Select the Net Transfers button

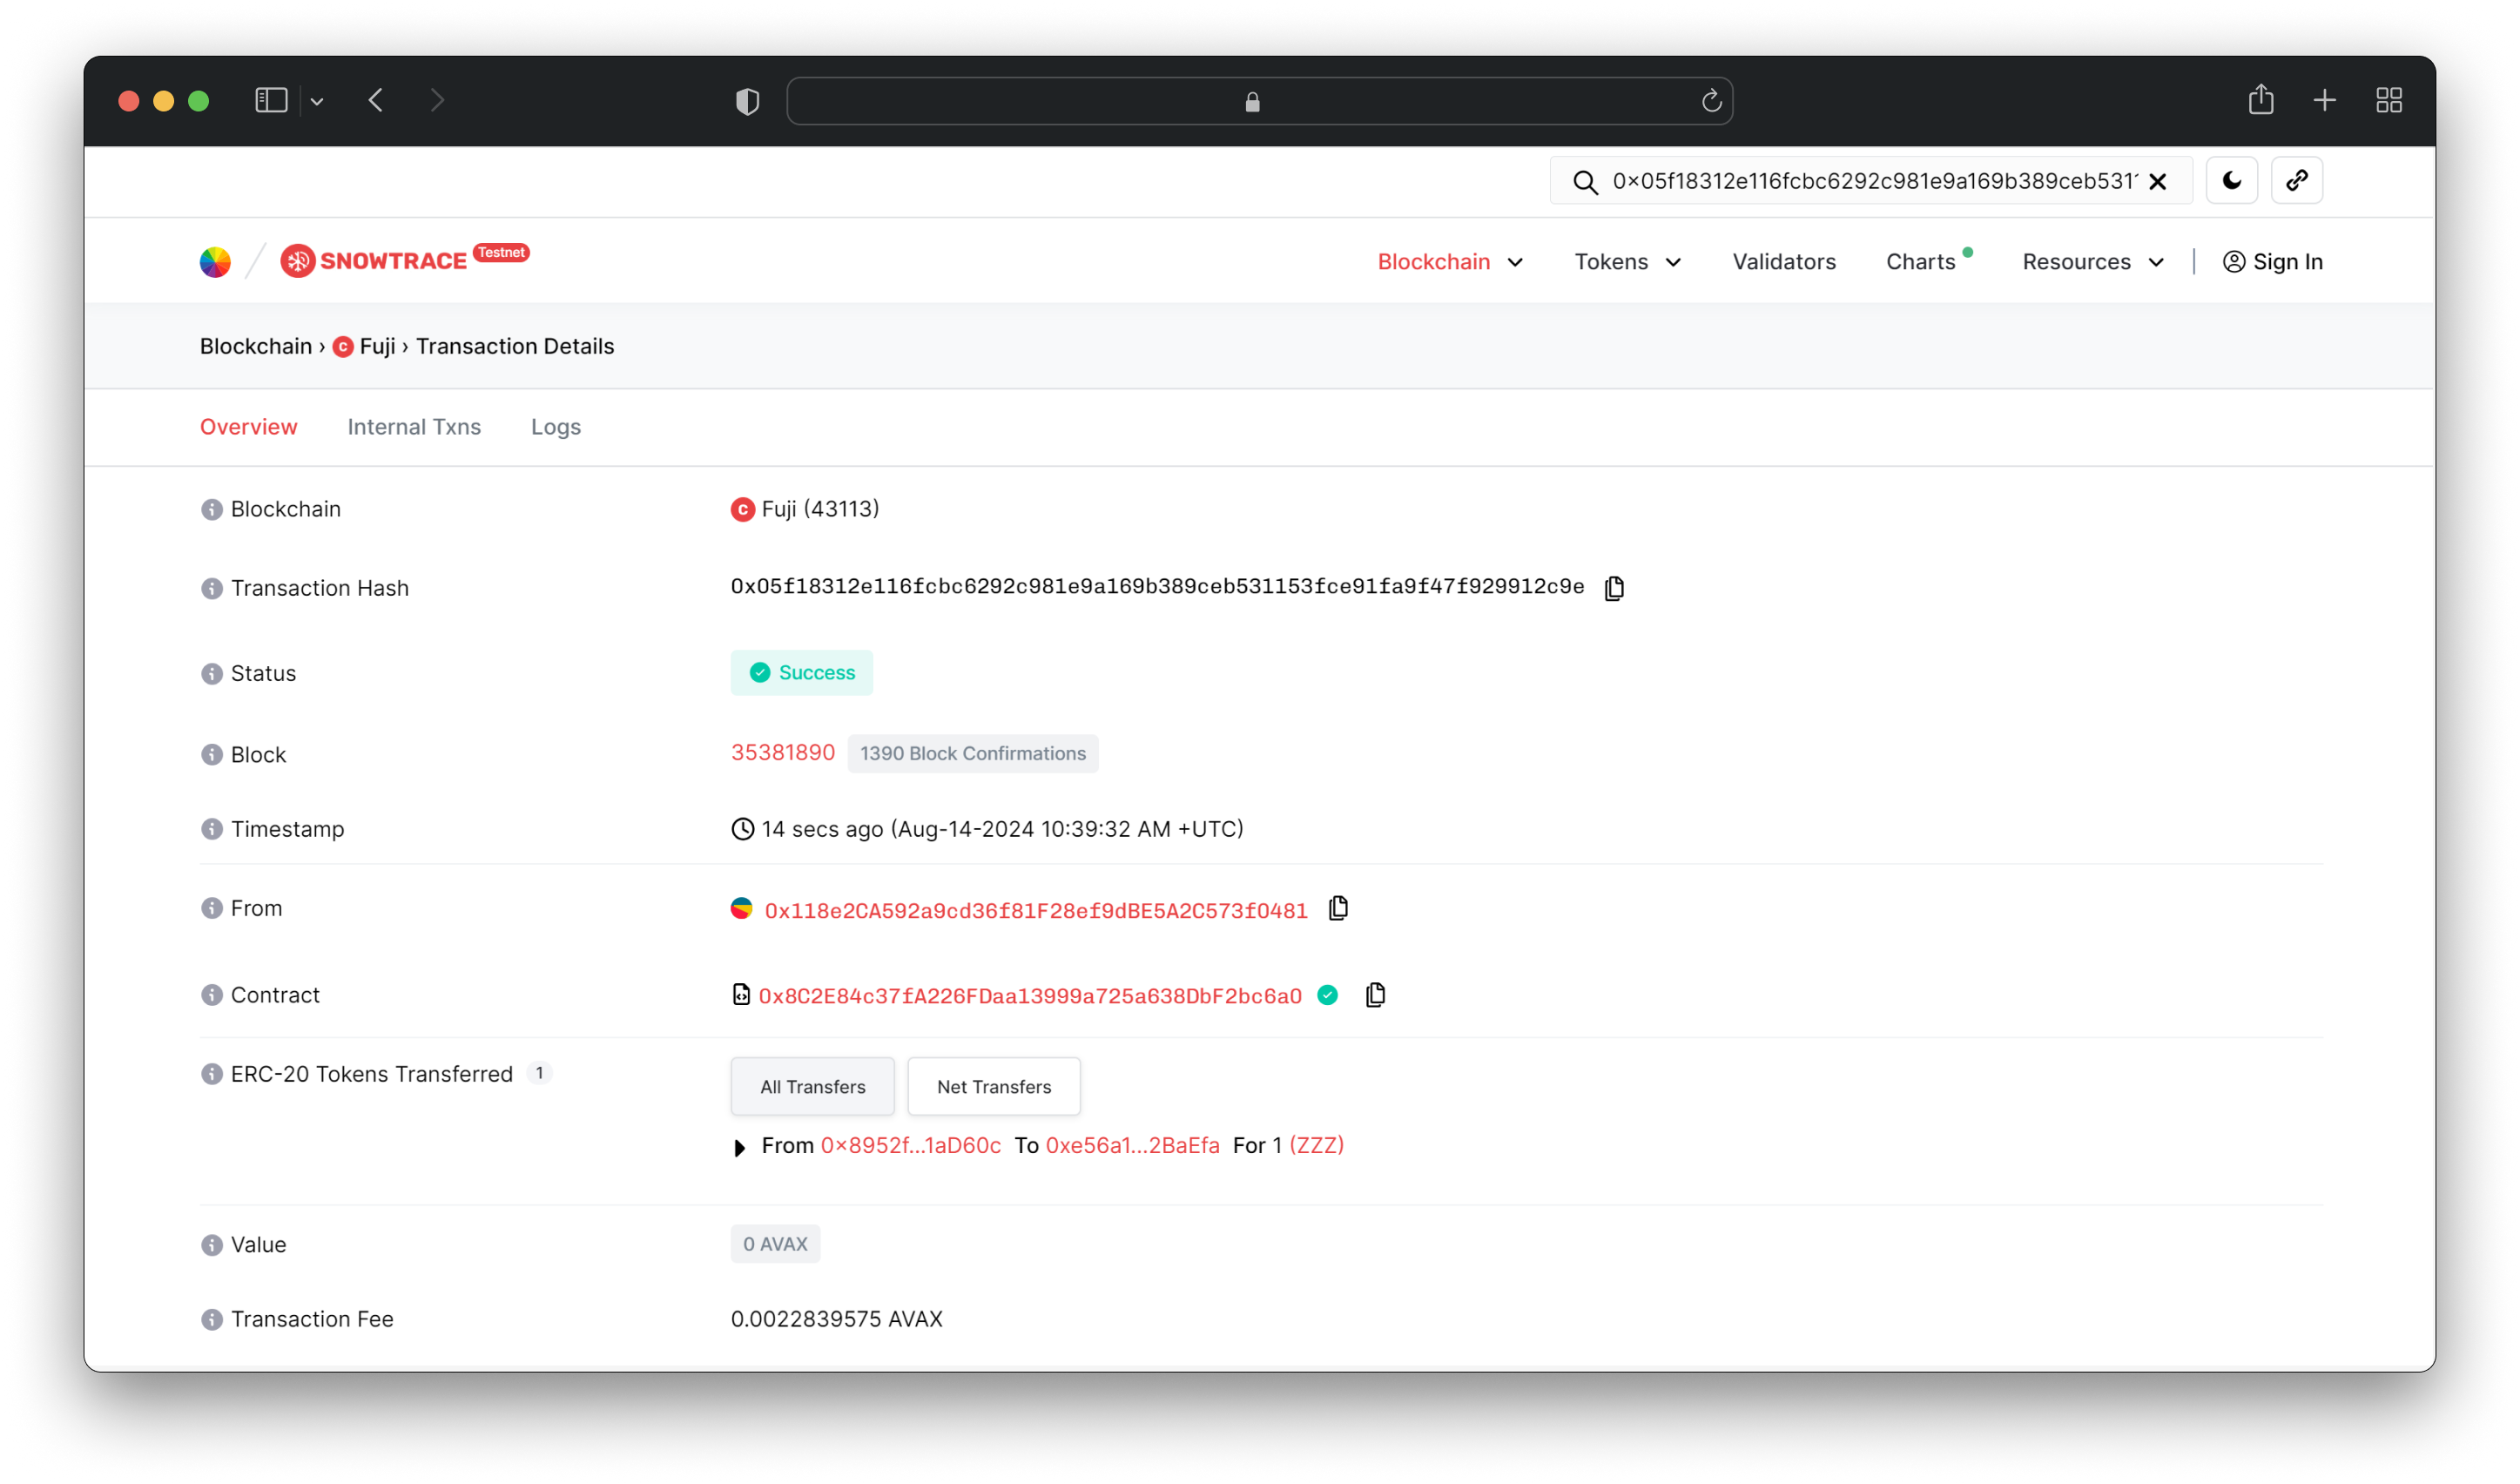994,1085
